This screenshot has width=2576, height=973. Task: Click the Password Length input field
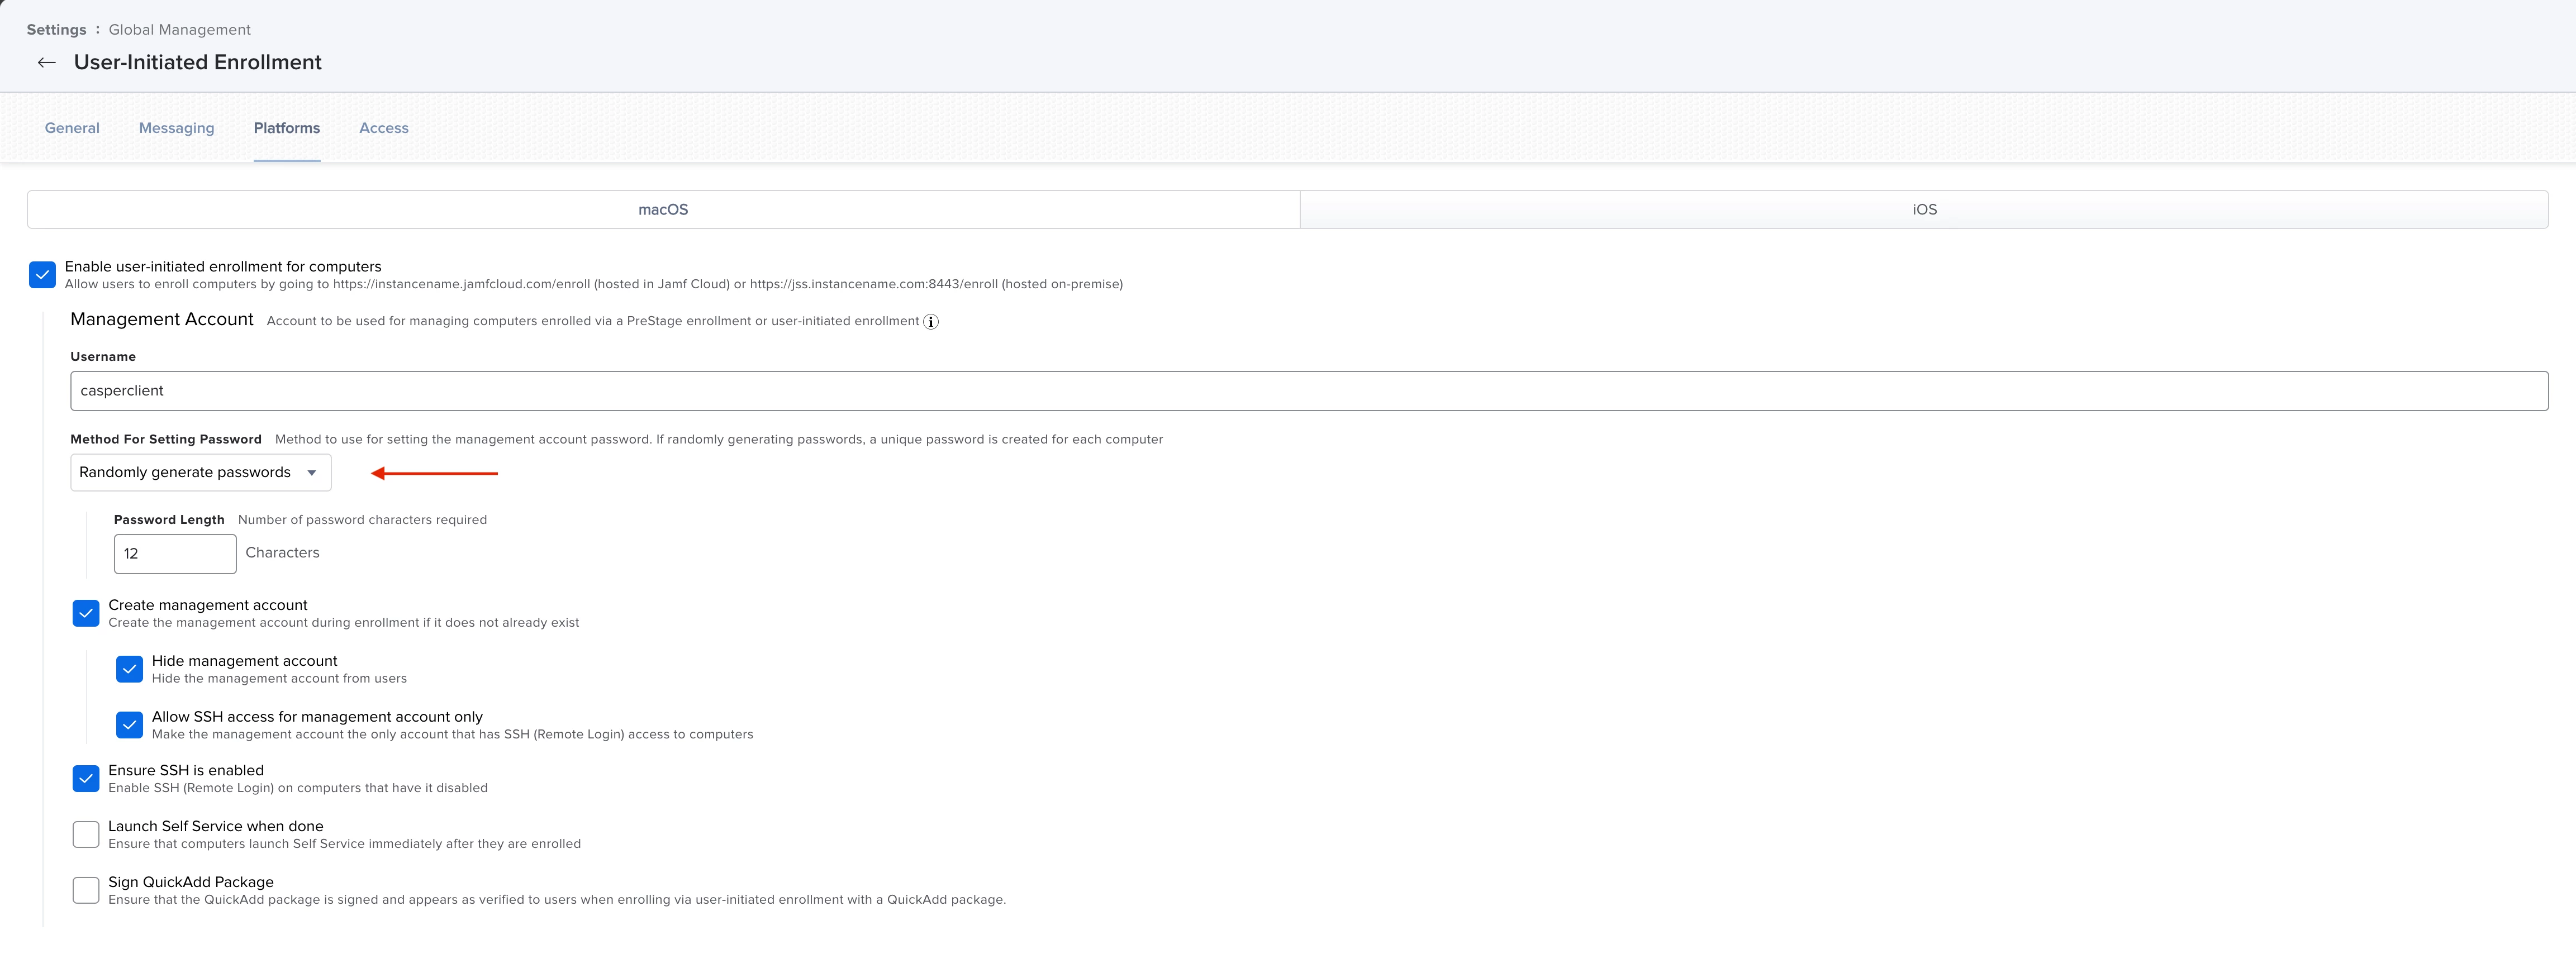point(175,554)
